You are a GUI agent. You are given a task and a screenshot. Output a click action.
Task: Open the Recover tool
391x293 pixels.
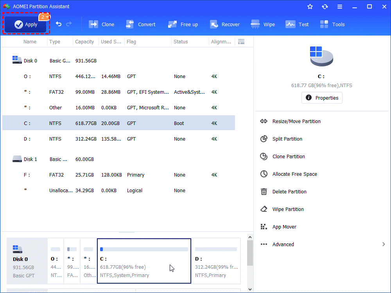coord(224,24)
